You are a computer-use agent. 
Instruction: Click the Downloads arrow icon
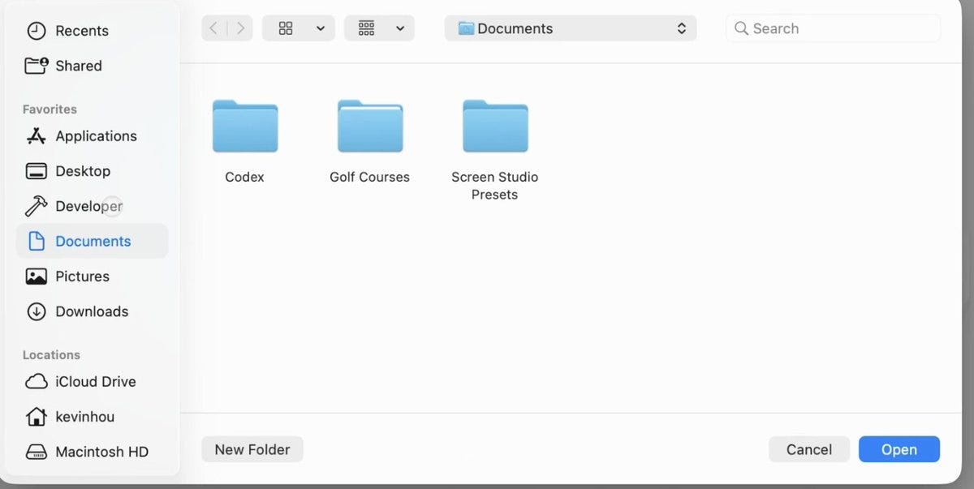click(37, 311)
